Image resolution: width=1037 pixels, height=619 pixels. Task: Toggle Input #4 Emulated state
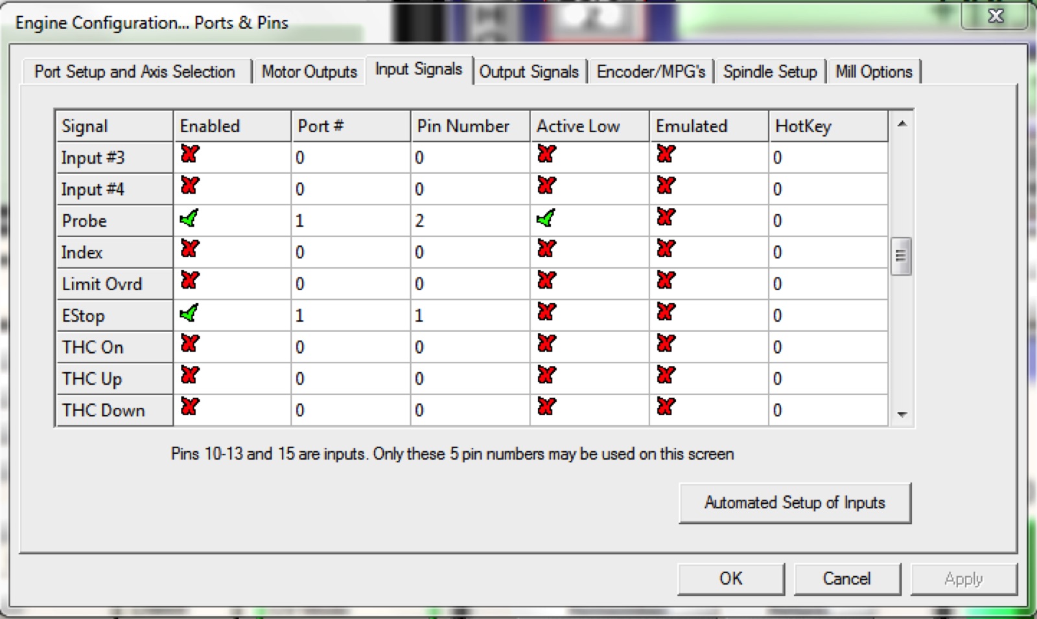666,187
